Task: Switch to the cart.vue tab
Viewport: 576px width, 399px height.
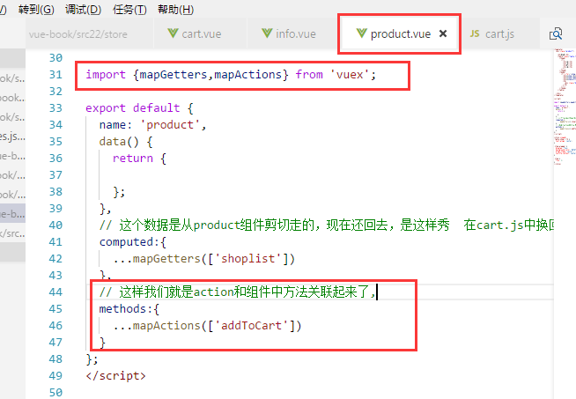Action: point(201,33)
